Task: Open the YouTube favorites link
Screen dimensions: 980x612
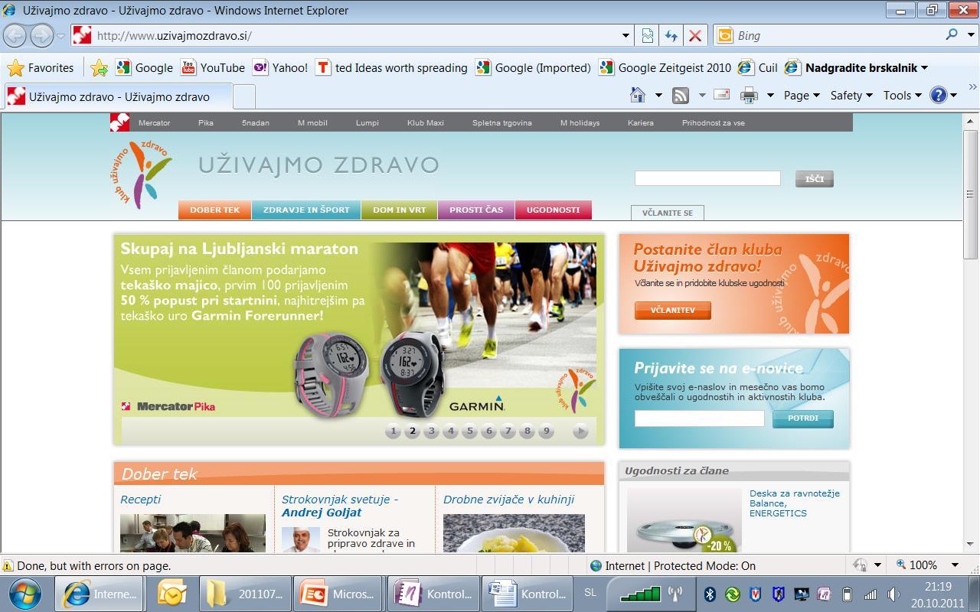Action: pyautogui.click(x=213, y=67)
